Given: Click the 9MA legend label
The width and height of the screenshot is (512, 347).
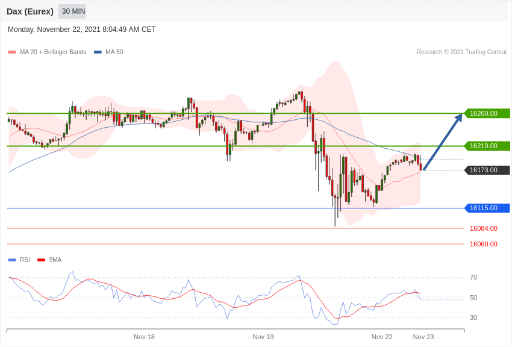Looking at the screenshot, I should (55, 260).
